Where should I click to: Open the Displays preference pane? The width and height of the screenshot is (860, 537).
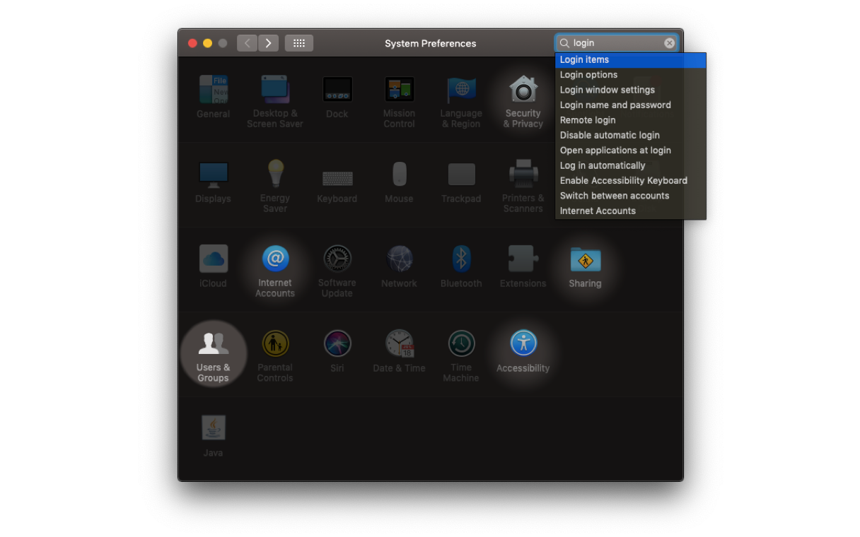tap(213, 182)
